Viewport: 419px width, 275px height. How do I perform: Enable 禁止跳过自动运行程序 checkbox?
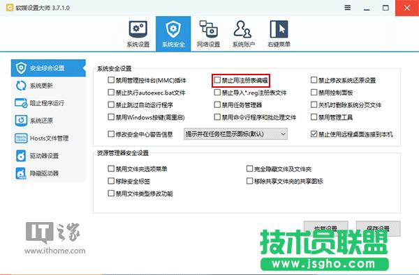pyautogui.click(x=111, y=104)
